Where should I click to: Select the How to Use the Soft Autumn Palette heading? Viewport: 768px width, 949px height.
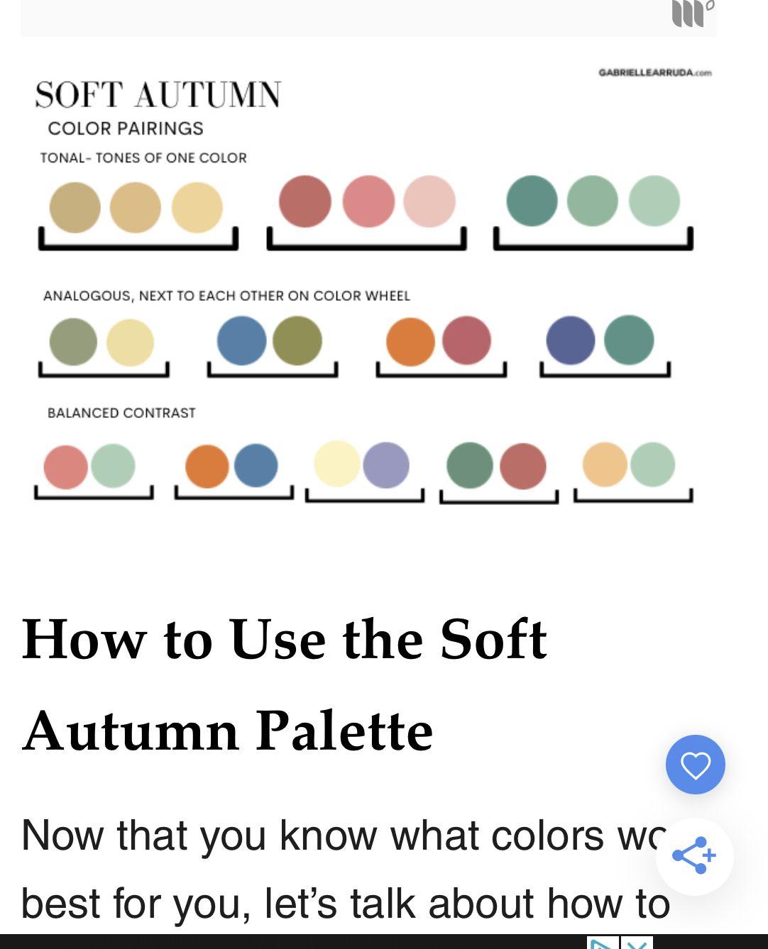coord(284,684)
